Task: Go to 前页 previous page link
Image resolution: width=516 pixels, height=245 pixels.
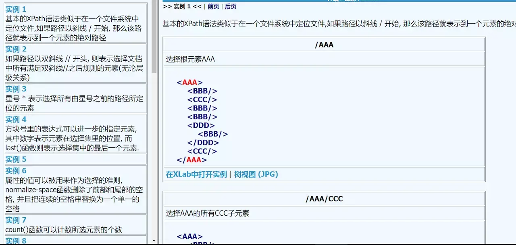Action: pos(213,6)
